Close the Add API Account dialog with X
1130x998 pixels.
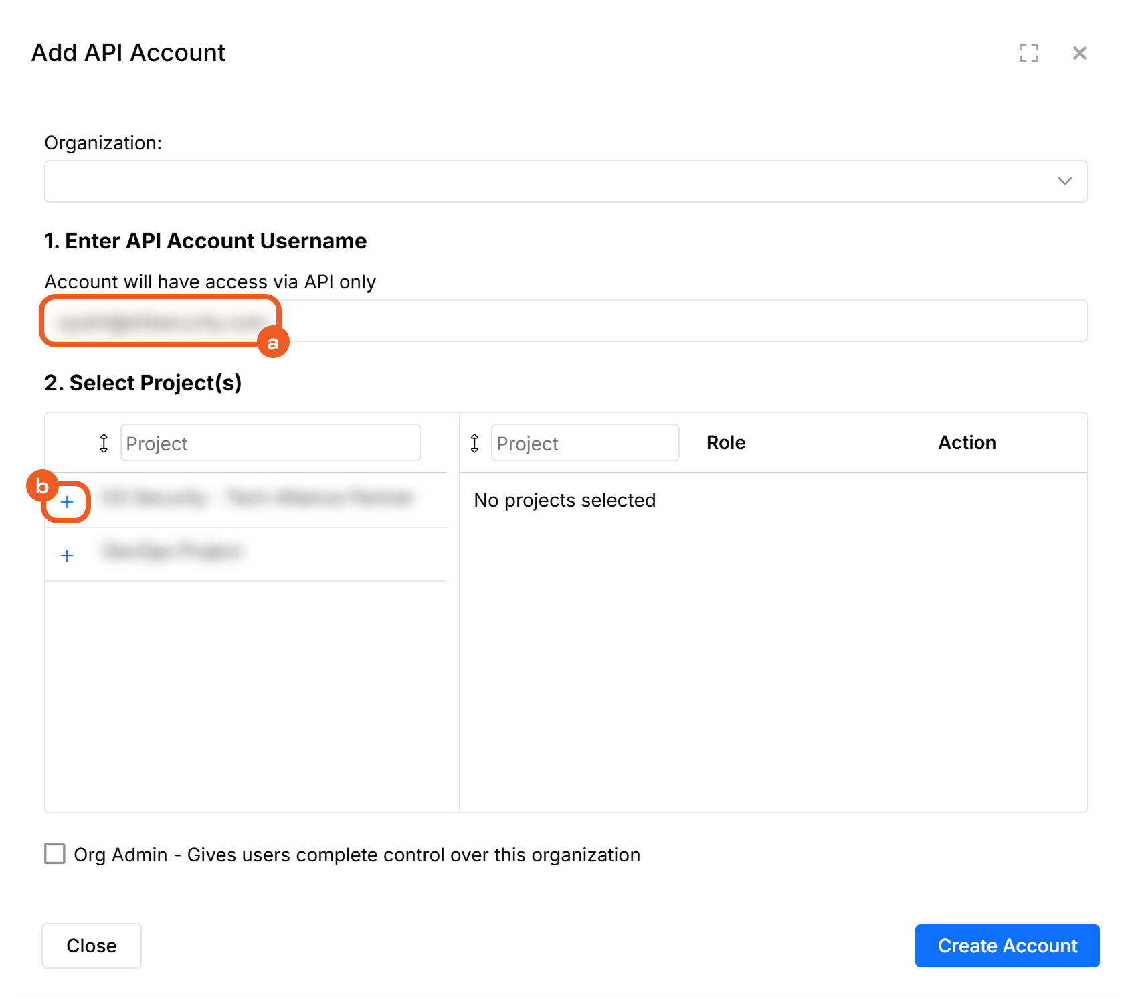point(1079,53)
